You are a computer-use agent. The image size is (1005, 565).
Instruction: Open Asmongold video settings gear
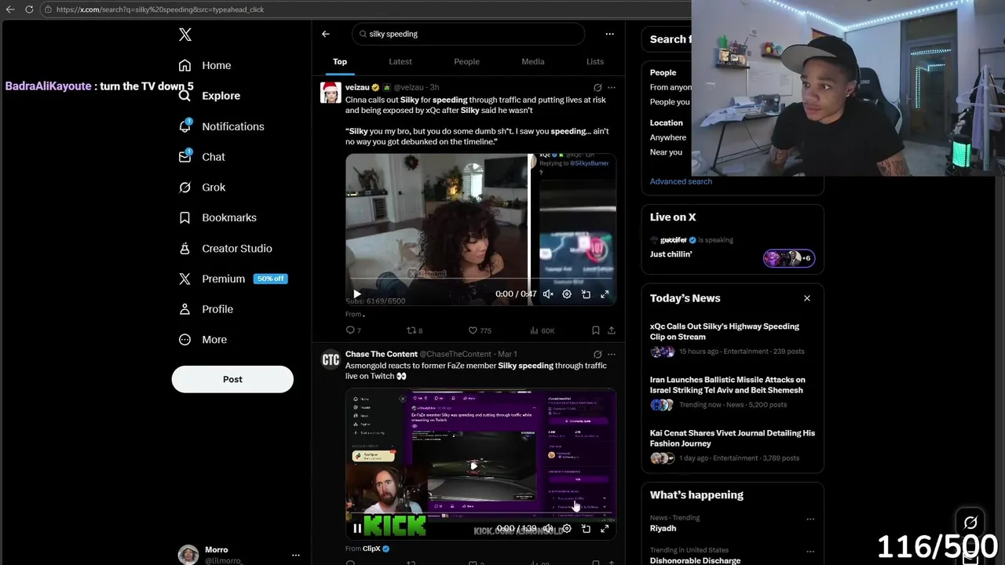pos(567,529)
